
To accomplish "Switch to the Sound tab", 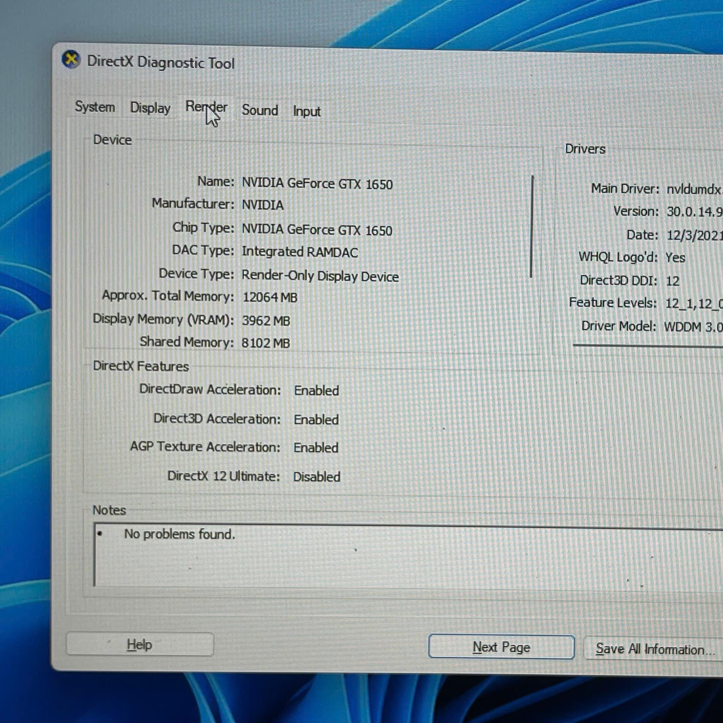I will point(260,110).
